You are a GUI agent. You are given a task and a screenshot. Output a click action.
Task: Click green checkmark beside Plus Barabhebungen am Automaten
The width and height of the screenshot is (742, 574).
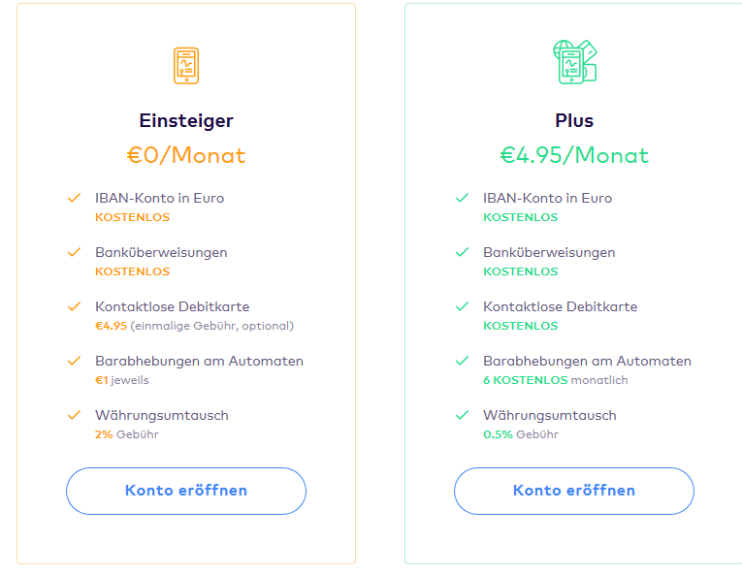pyautogui.click(x=462, y=361)
